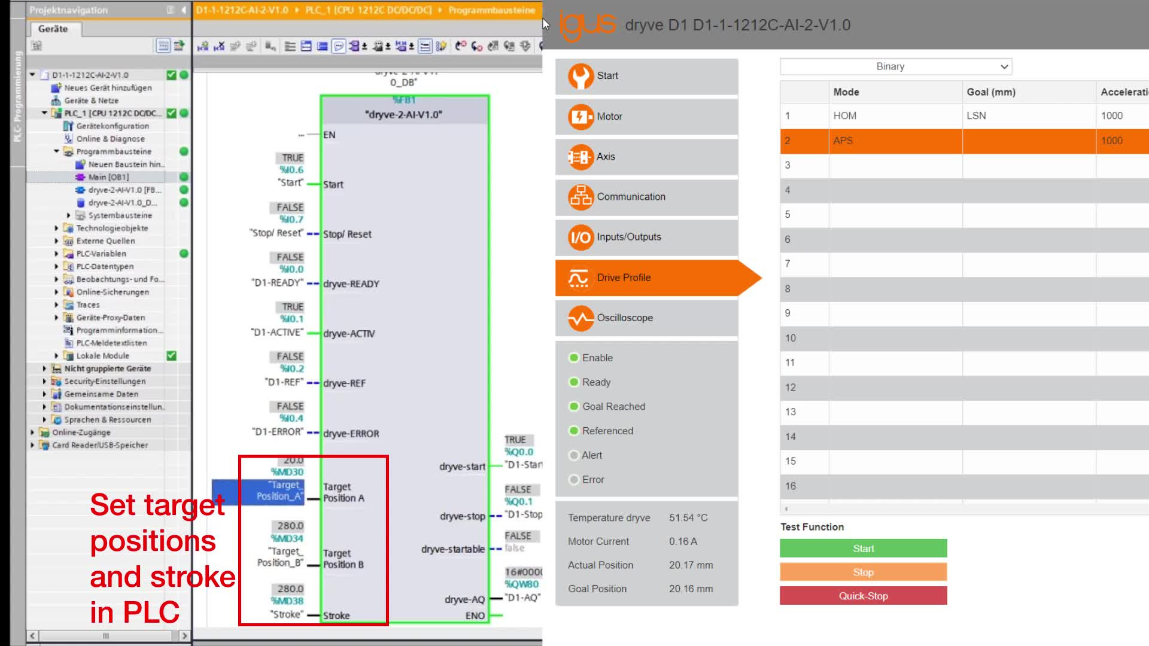The width and height of the screenshot is (1149, 646).
Task: Click the green Start test button
Action: coord(863,549)
